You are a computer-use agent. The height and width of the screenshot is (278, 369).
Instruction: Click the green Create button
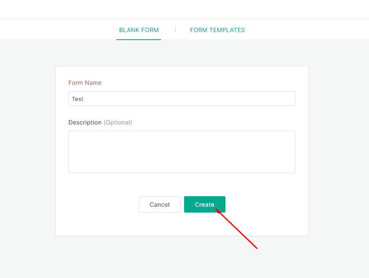[x=205, y=204]
